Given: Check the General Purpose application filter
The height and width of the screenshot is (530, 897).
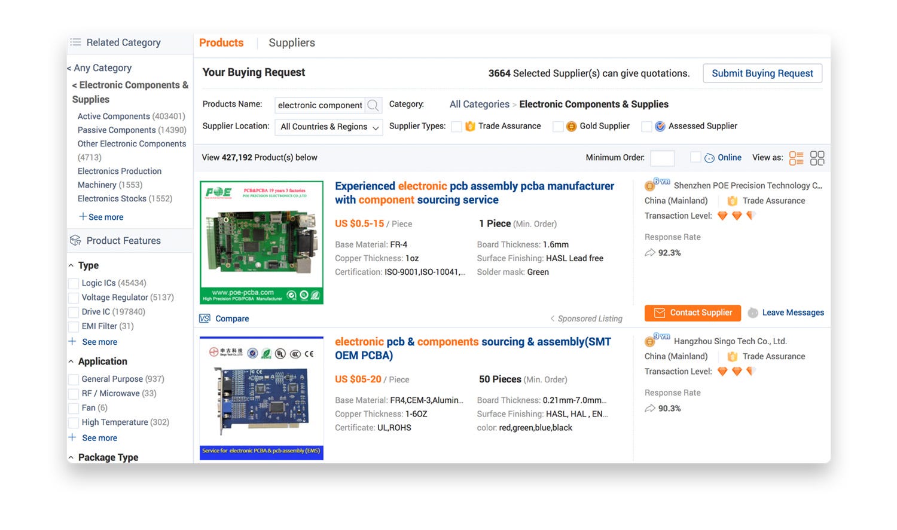Looking at the screenshot, I should (74, 379).
